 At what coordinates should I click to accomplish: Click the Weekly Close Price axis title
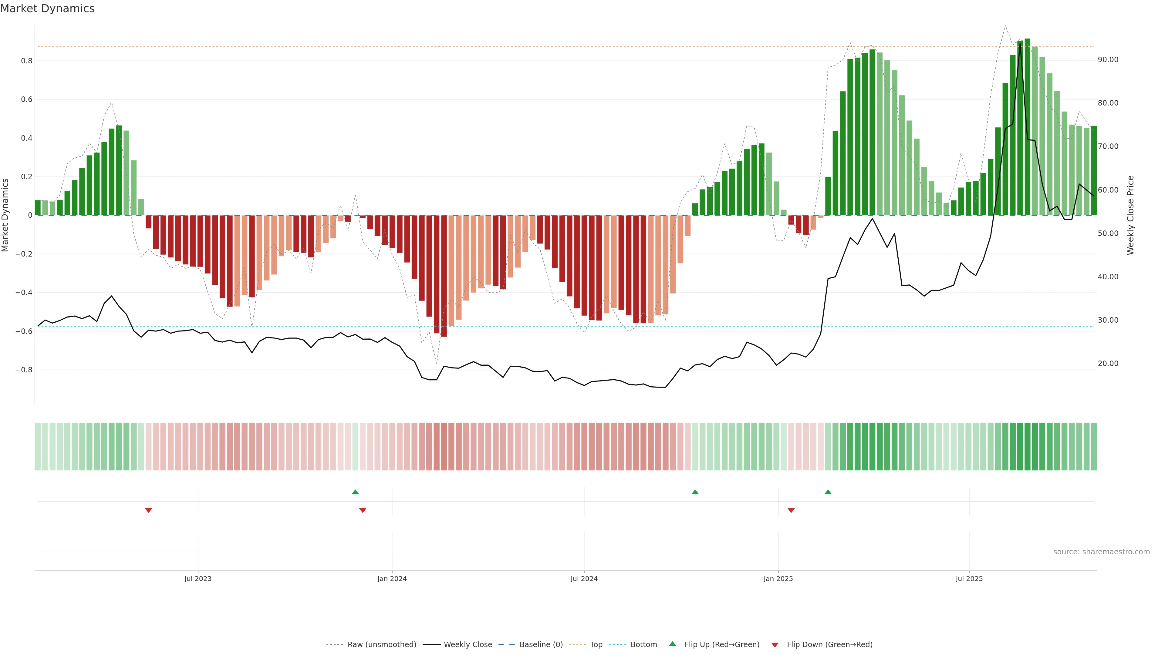tap(1131, 215)
